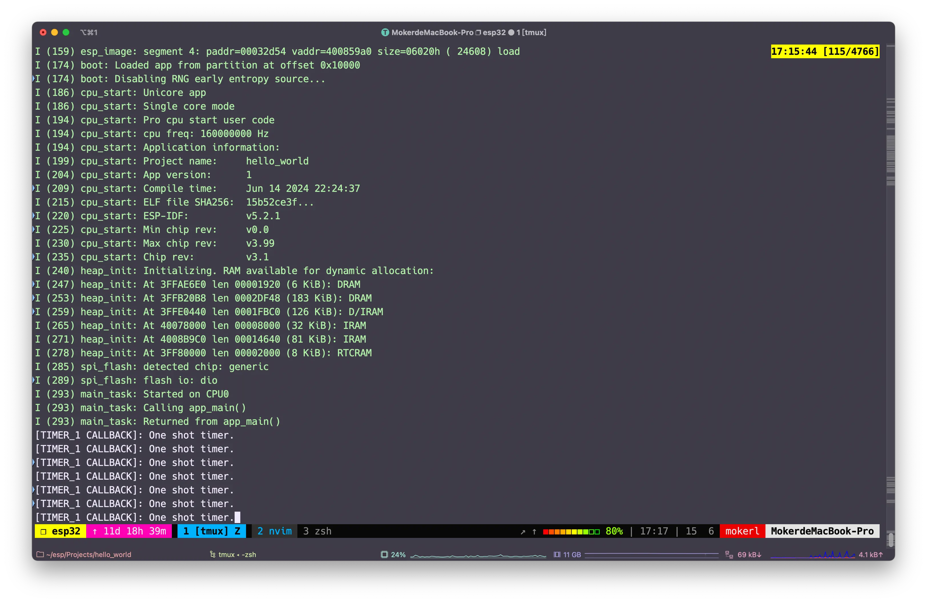Click the mark arrow beside the 'Compile time' line
927x603 pixels.
click(33, 188)
